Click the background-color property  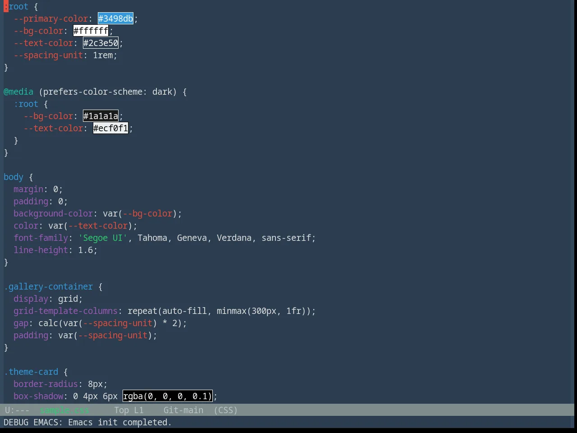53,213
